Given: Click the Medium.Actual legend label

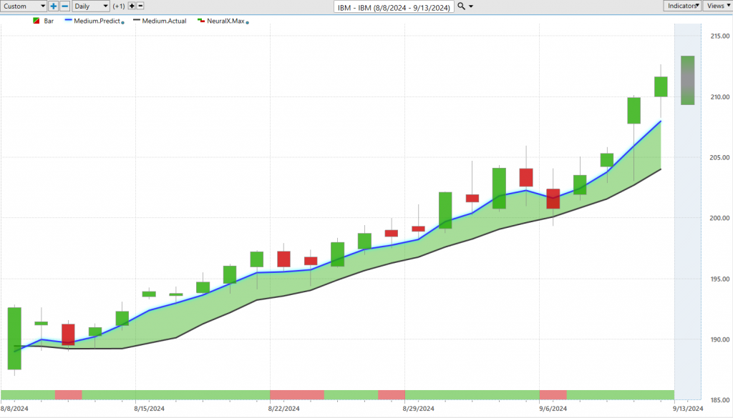Looking at the screenshot, I should coord(164,21).
